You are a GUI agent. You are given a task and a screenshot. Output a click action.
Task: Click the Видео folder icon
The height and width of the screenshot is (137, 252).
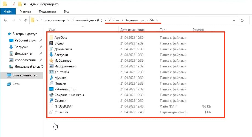tap(51, 43)
